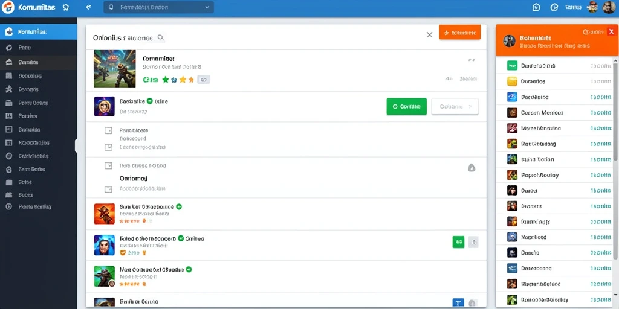Viewport: 619px width, 309px height.
Task: Click the grid table icon in the sidebar
Action: [x=8, y=142]
